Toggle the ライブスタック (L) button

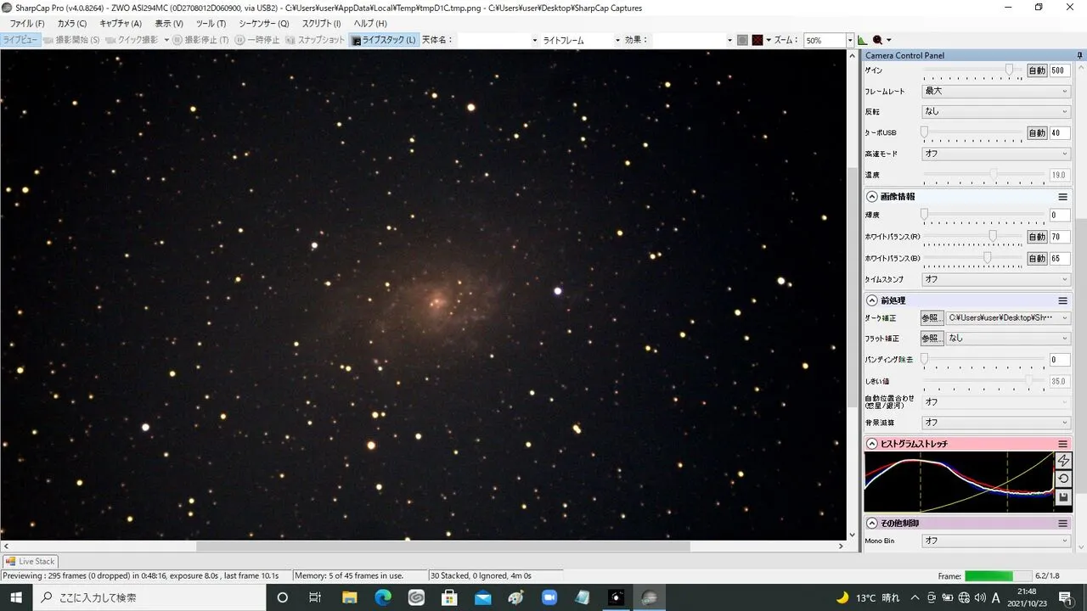click(x=384, y=40)
